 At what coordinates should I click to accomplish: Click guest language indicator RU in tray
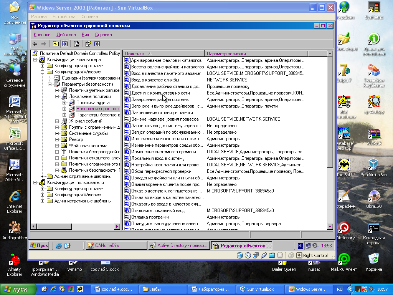pos(300,246)
